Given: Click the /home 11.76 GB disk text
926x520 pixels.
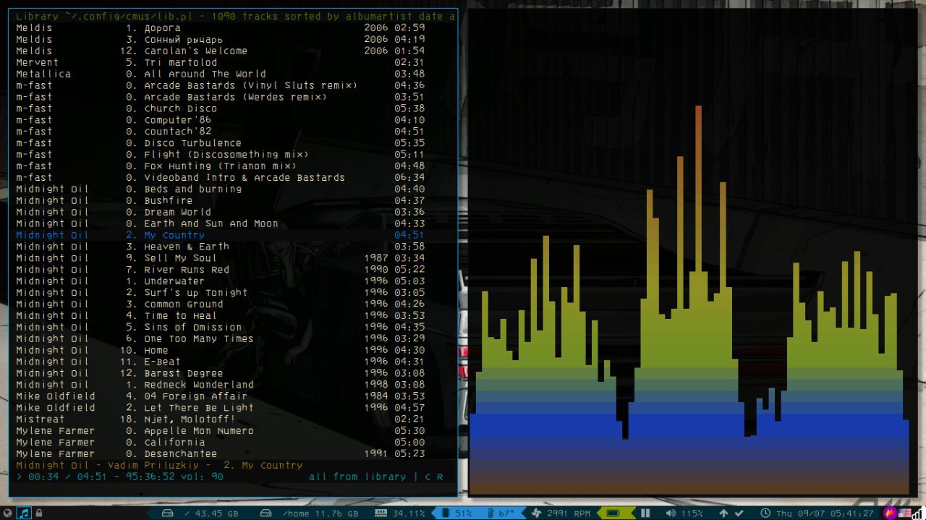Looking at the screenshot, I should [320, 513].
